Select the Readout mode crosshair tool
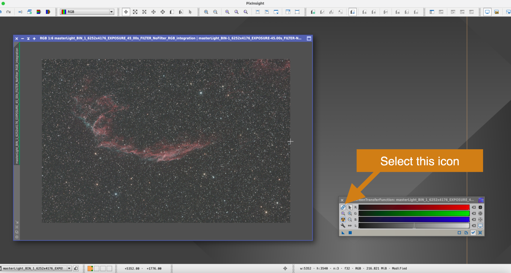Viewport: 511px width, 273px height. coord(126,12)
